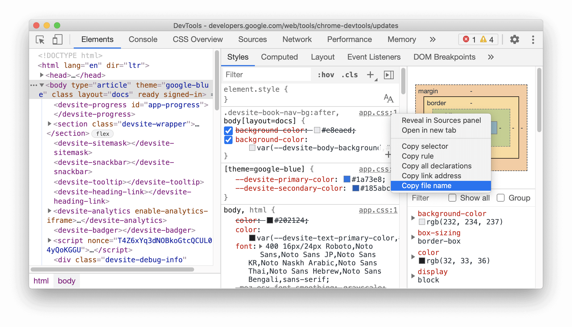Click the Elements panel icon

click(97, 39)
